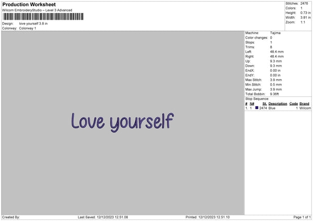This screenshot has width=313, height=221.
Task: Click the Colorway 1 value
Action: (28, 28)
